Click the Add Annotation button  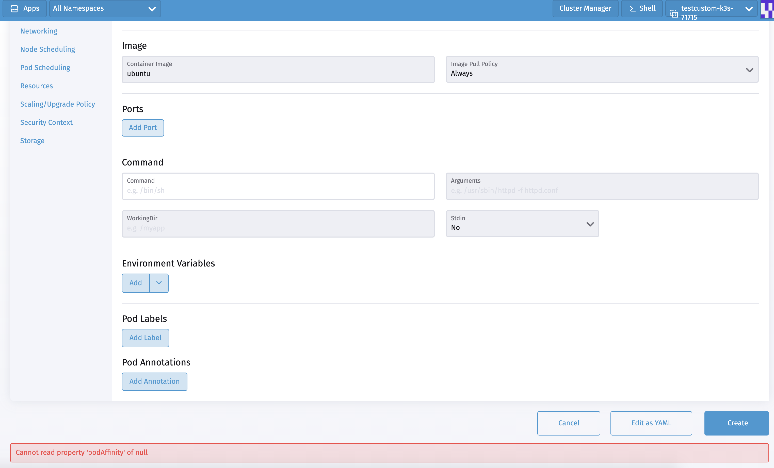click(154, 382)
